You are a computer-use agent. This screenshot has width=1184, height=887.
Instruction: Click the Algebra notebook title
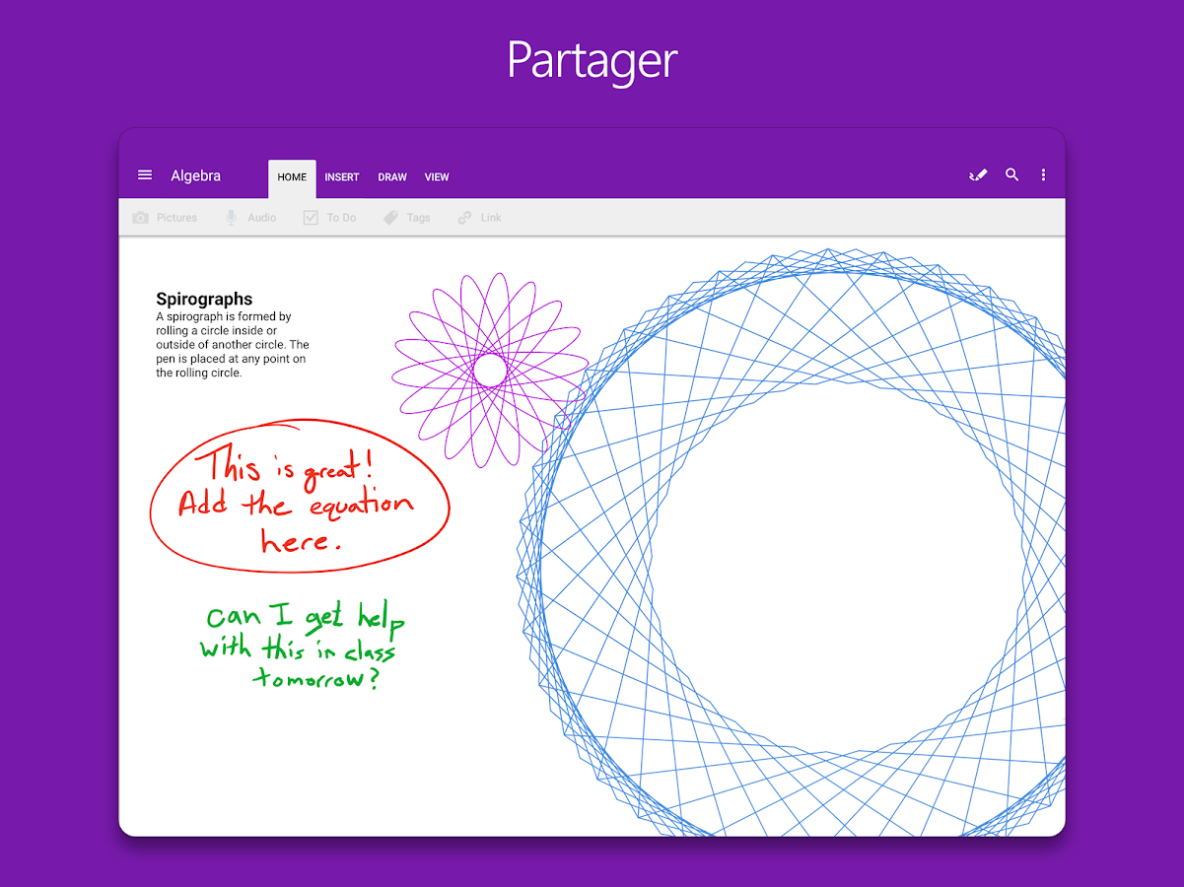click(x=195, y=175)
